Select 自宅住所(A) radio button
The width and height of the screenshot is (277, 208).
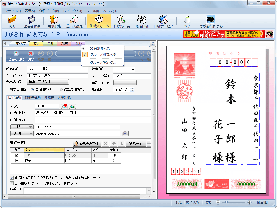pyautogui.click(x=32, y=89)
